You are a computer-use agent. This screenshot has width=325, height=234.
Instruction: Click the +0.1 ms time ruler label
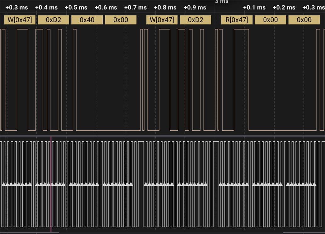[254, 8]
